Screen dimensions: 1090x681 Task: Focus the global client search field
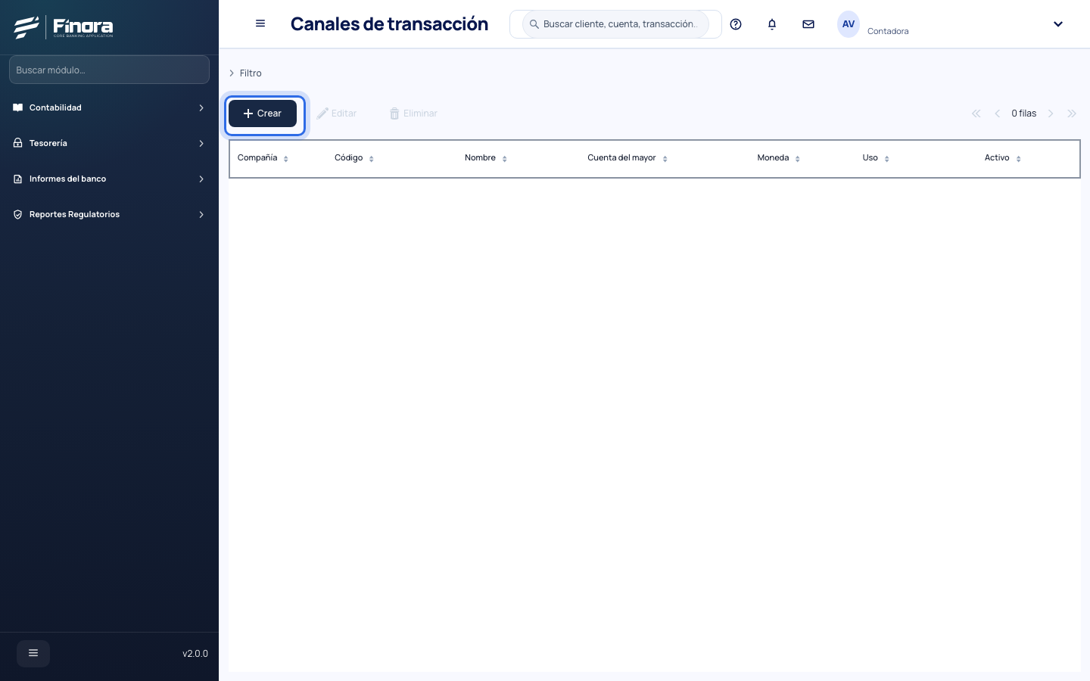pyautogui.click(x=615, y=24)
